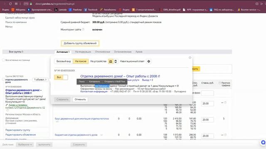Select 'Базовый вид' preview mode

pyautogui.click(x=64, y=61)
